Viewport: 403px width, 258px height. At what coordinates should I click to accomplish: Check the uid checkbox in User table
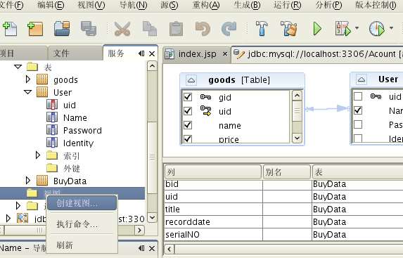click(358, 96)
